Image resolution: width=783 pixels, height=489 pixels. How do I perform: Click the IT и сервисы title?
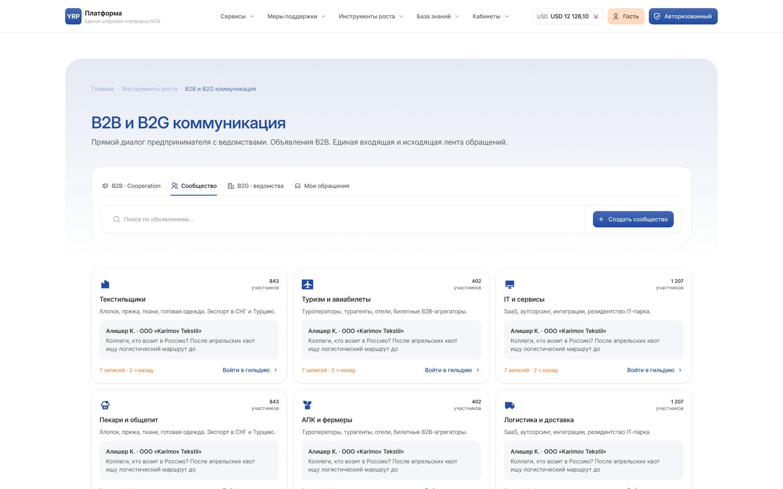tap(524, 299)
